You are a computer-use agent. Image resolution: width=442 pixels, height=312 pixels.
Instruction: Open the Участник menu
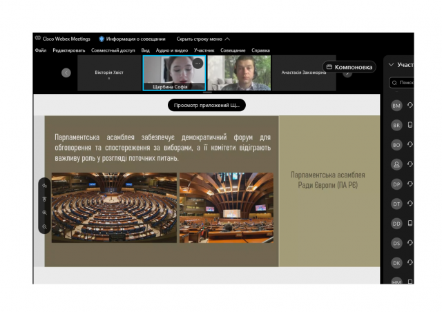coord(204,50)
